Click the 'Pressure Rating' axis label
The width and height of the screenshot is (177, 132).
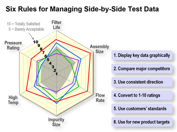13,45
